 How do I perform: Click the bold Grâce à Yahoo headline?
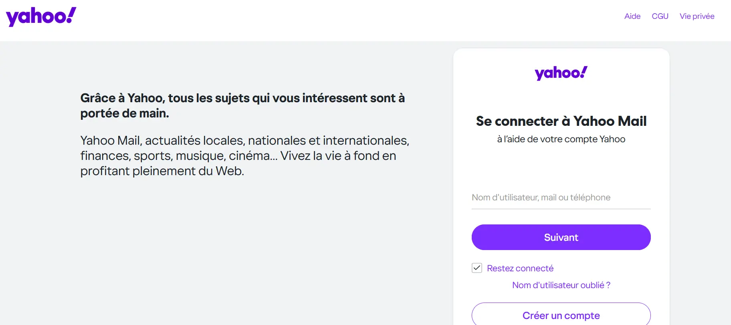(242, 105)
